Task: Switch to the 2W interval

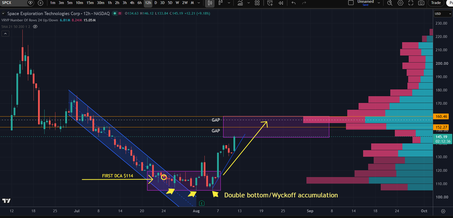Action: [185, 3]
